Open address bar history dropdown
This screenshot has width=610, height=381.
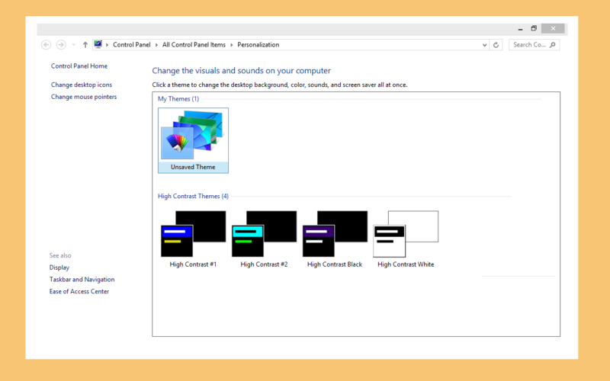point(484,45)
